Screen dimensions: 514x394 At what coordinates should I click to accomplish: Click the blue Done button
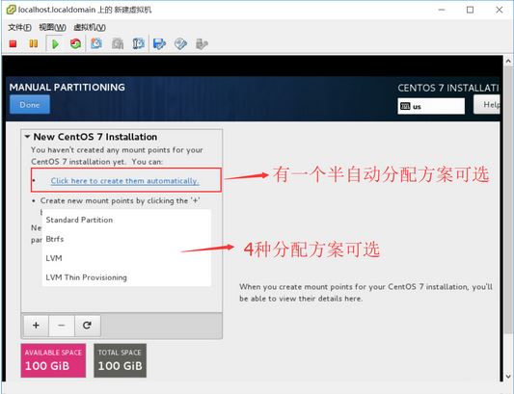[30, 104]
